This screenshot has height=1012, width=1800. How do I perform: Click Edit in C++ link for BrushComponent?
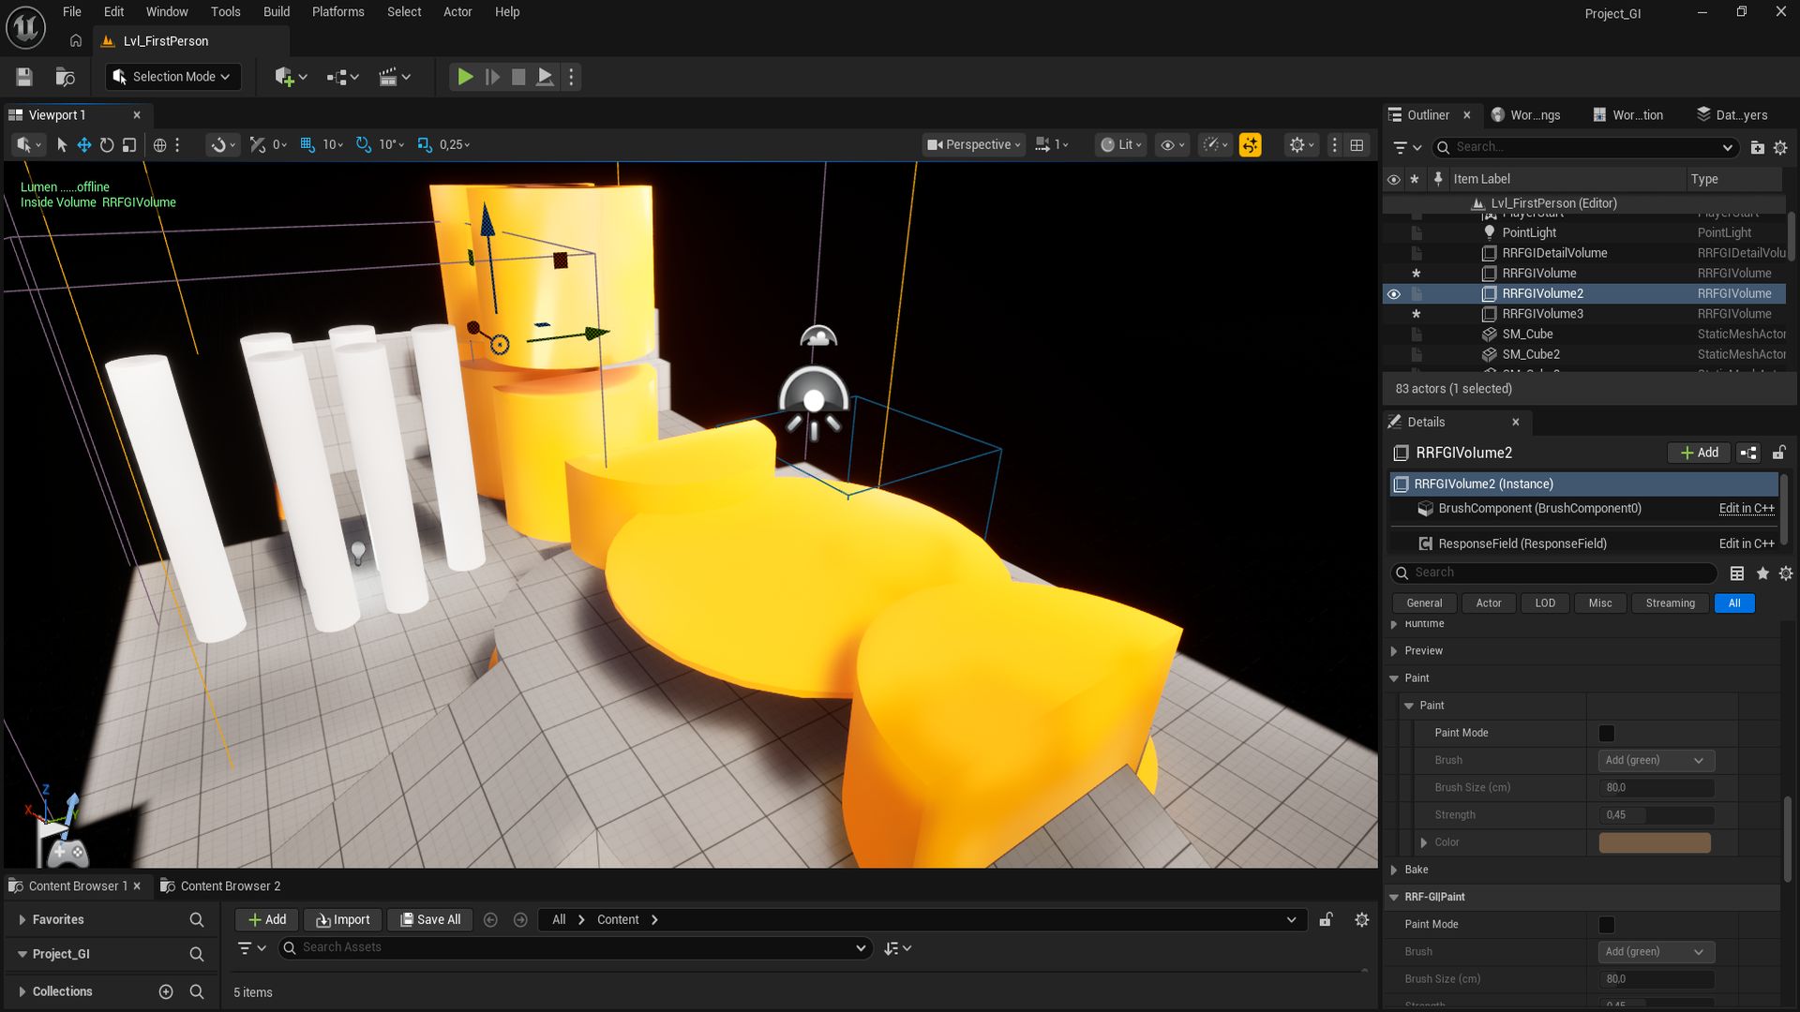tap(1746, 509)
